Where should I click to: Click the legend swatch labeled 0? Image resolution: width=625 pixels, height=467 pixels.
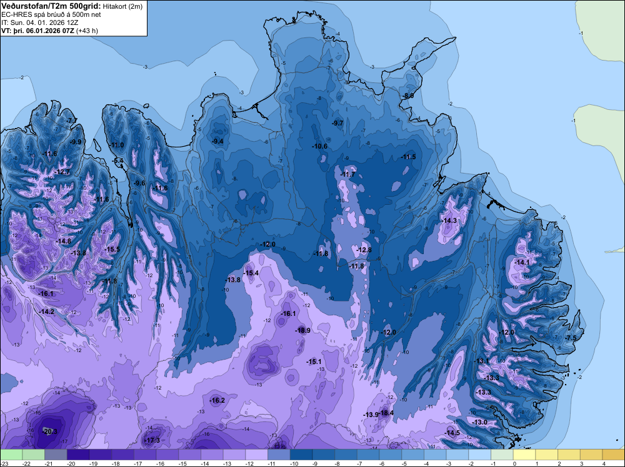coord(524,455)
